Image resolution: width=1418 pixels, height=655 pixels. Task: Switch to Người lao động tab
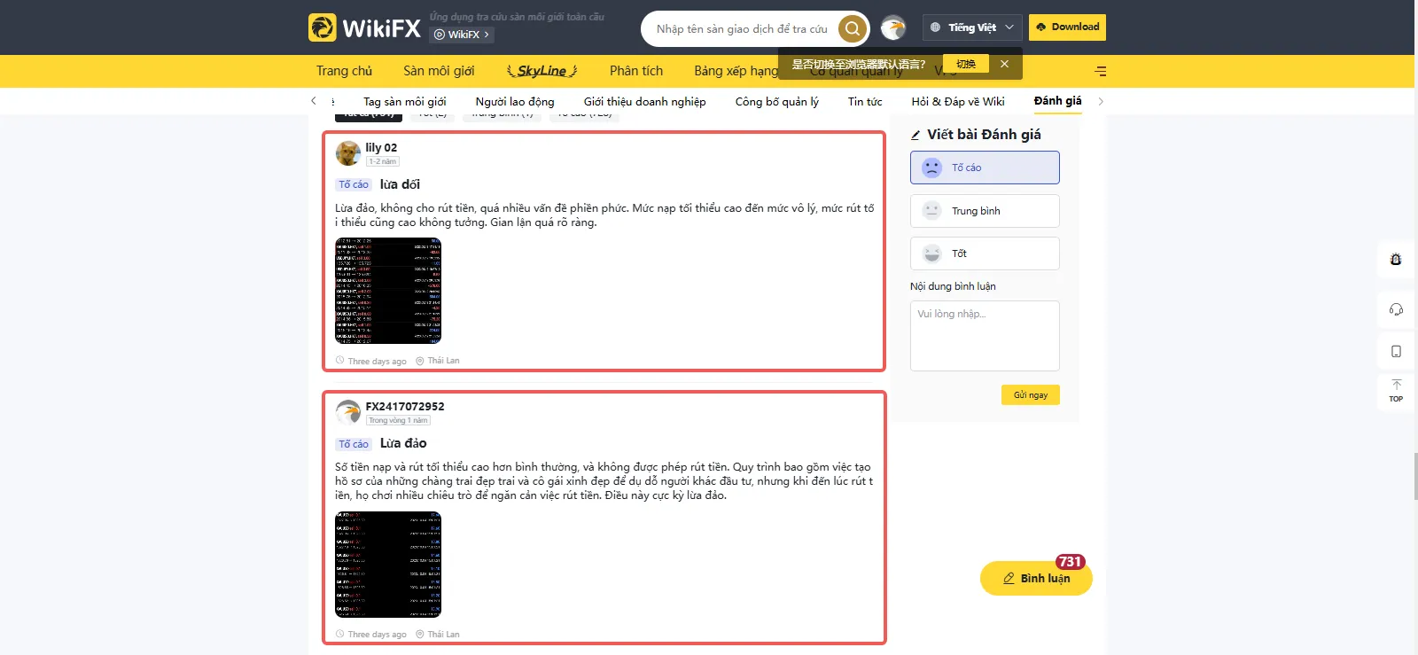tap(515, 102)
